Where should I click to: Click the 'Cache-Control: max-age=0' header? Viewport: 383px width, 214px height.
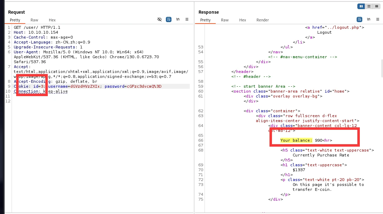pos(43,37)
